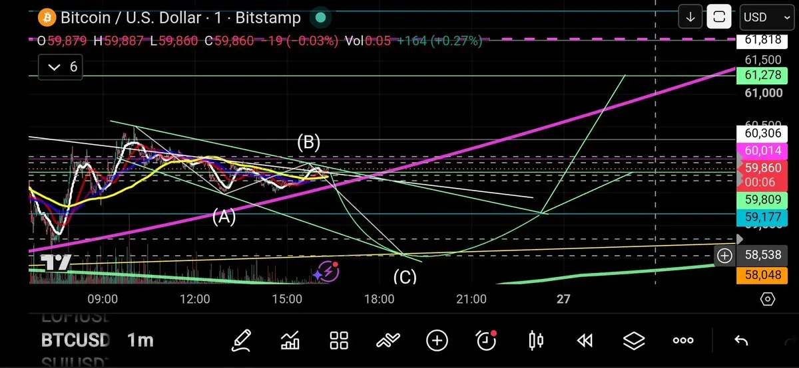Tap the 27 date axis label
The height and width of the screenshot is (368, 799).
563,300
